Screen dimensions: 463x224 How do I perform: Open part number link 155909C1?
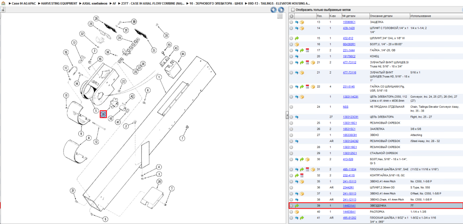point(349,22)
